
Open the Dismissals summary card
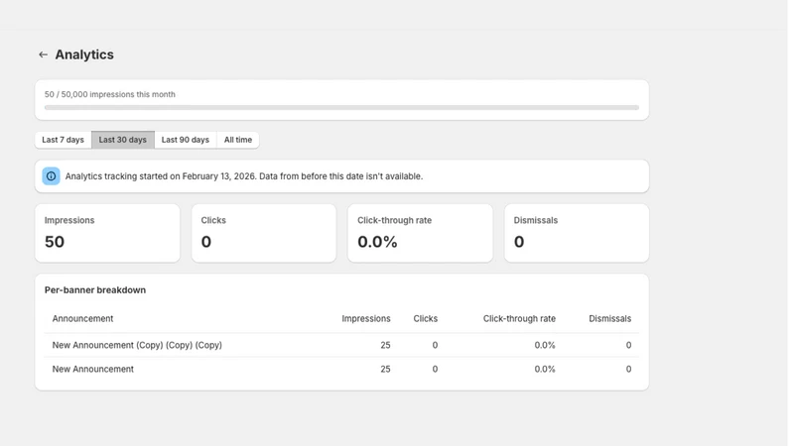coord(577,233)
